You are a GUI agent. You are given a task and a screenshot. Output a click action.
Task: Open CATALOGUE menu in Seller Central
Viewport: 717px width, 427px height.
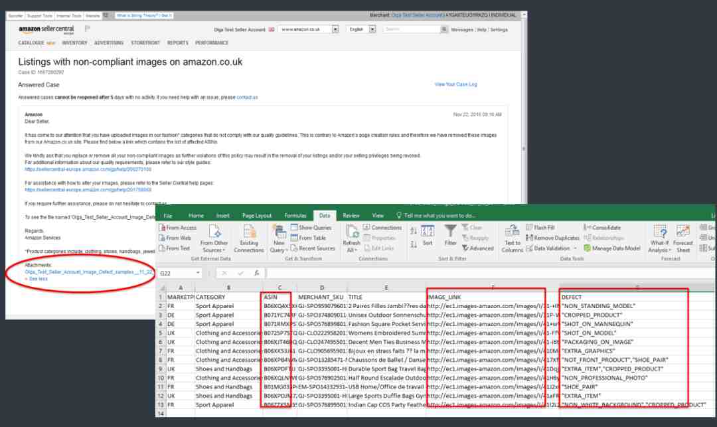31,43
